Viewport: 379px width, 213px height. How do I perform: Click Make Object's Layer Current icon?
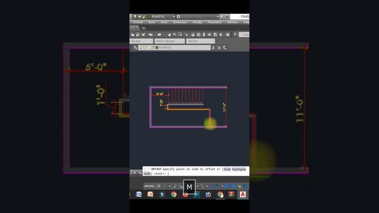point(213,47)
